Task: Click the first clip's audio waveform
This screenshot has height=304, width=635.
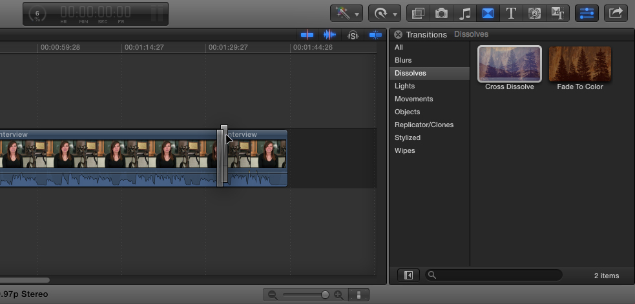Action: (108, 179)
